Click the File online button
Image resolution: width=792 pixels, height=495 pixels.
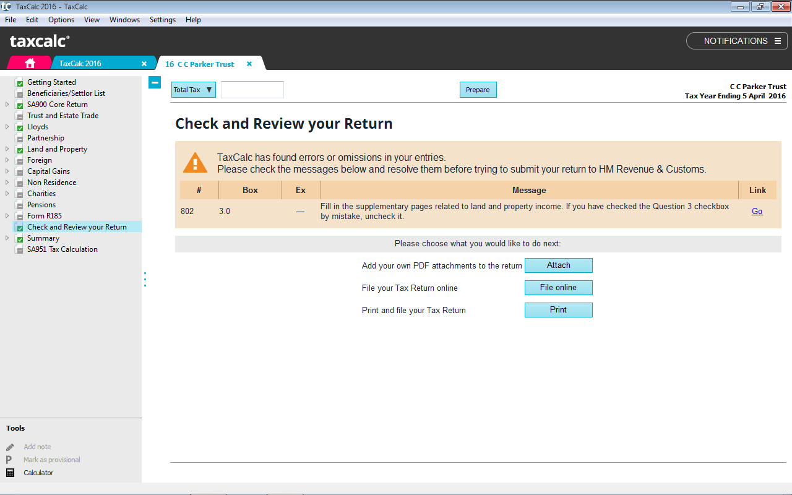[x=558, y=288]
